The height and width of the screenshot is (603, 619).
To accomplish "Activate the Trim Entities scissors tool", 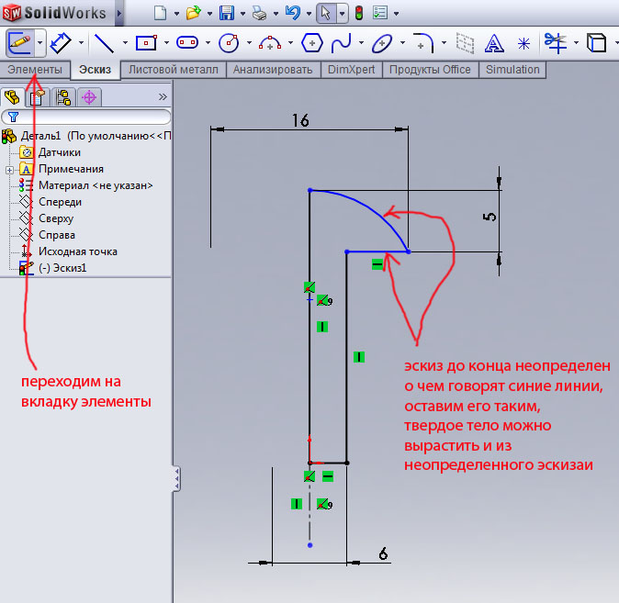I will point(554,42).
